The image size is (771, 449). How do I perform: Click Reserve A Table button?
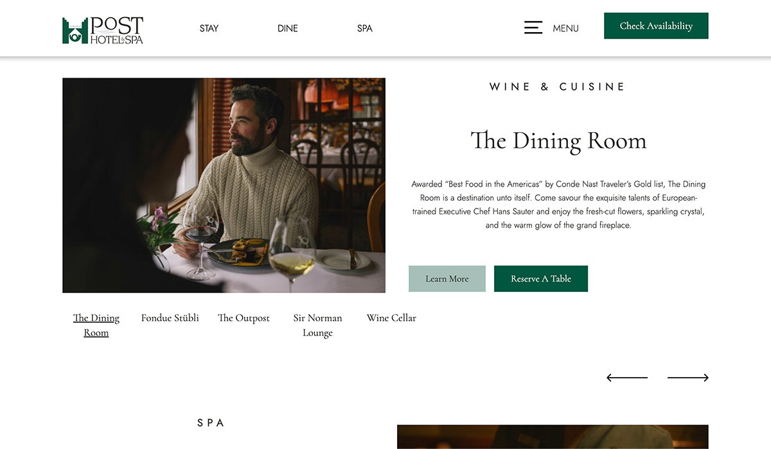540,279
